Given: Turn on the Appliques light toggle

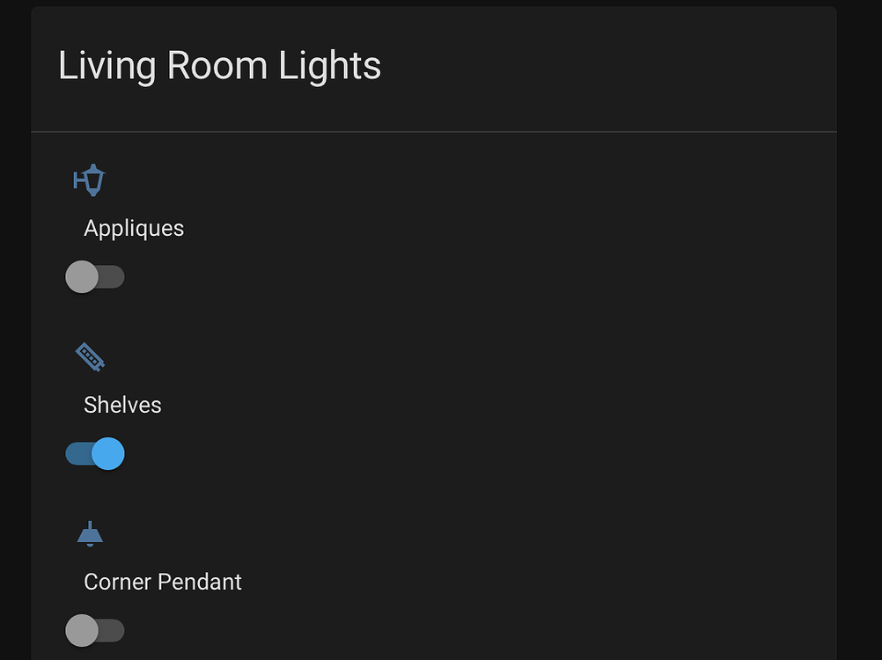Looking at the screenshot, I should [x=95, y=277].
